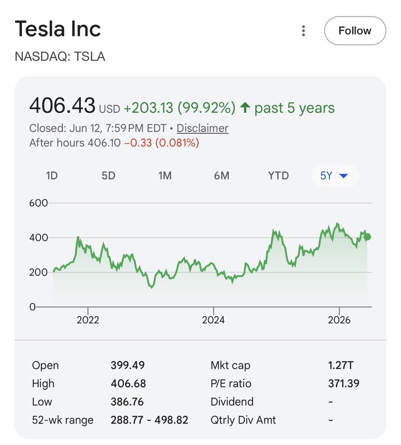Click the 52-wk range value

pyautogui.click(x=149, y=420)
